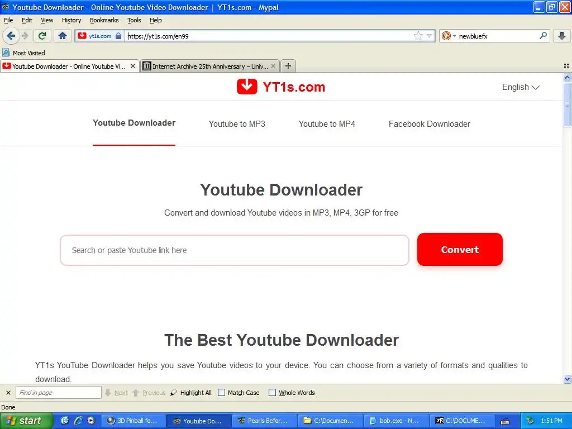Screen dimensions: 572x429
Task: Click the address bar URL field
Action: (x=270, y=36)
